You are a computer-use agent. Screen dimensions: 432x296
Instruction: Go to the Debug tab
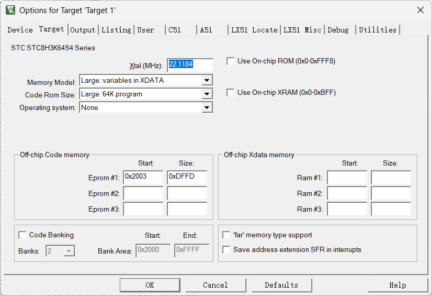click(338, 30)
